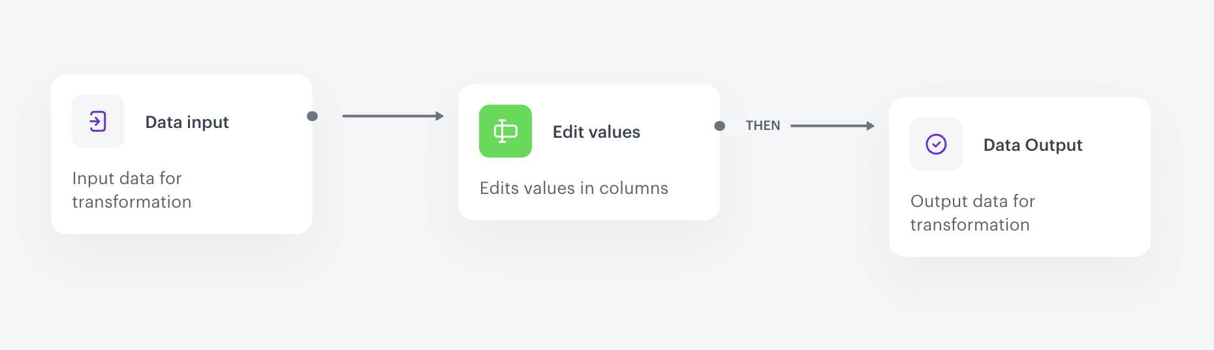The image size is (1214, 350).
Task: Select the green Edit values icon
Action: click(x=505, y=131)
